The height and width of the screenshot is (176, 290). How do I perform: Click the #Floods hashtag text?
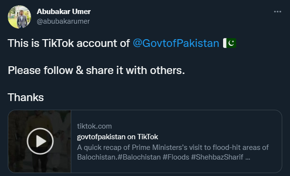coord(176,157)
